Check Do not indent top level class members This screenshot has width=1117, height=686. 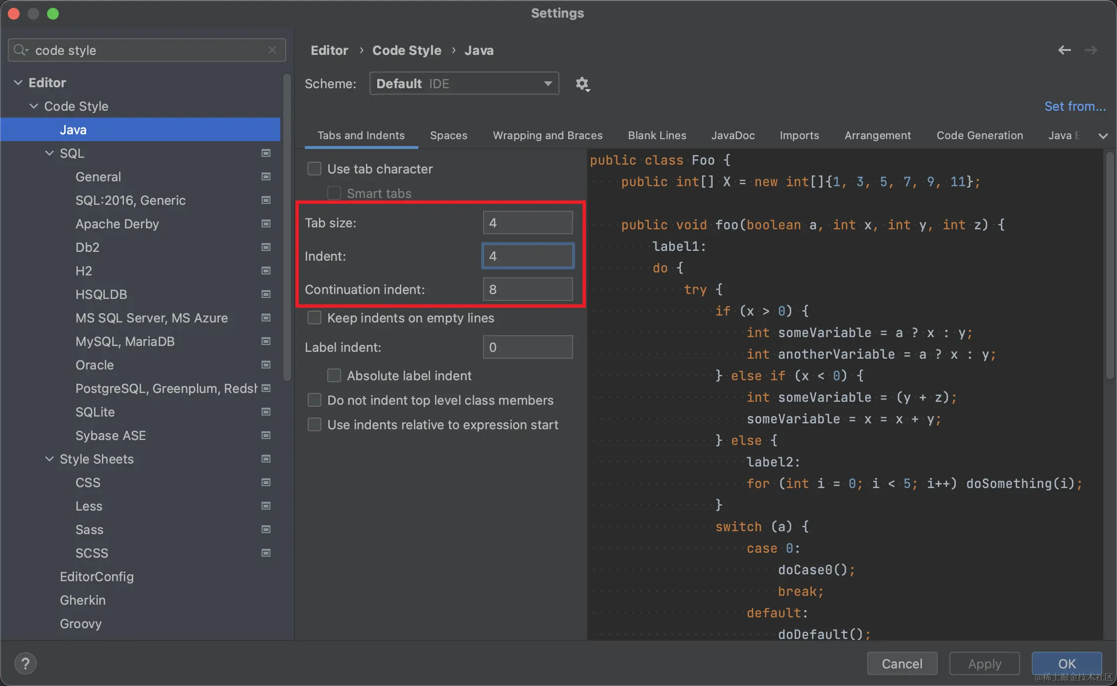[315, 400]
